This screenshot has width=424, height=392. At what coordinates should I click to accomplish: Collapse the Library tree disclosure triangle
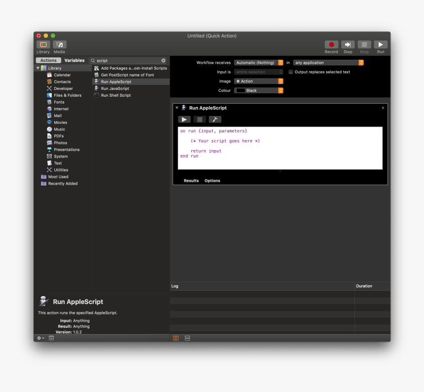click(38, 68)
